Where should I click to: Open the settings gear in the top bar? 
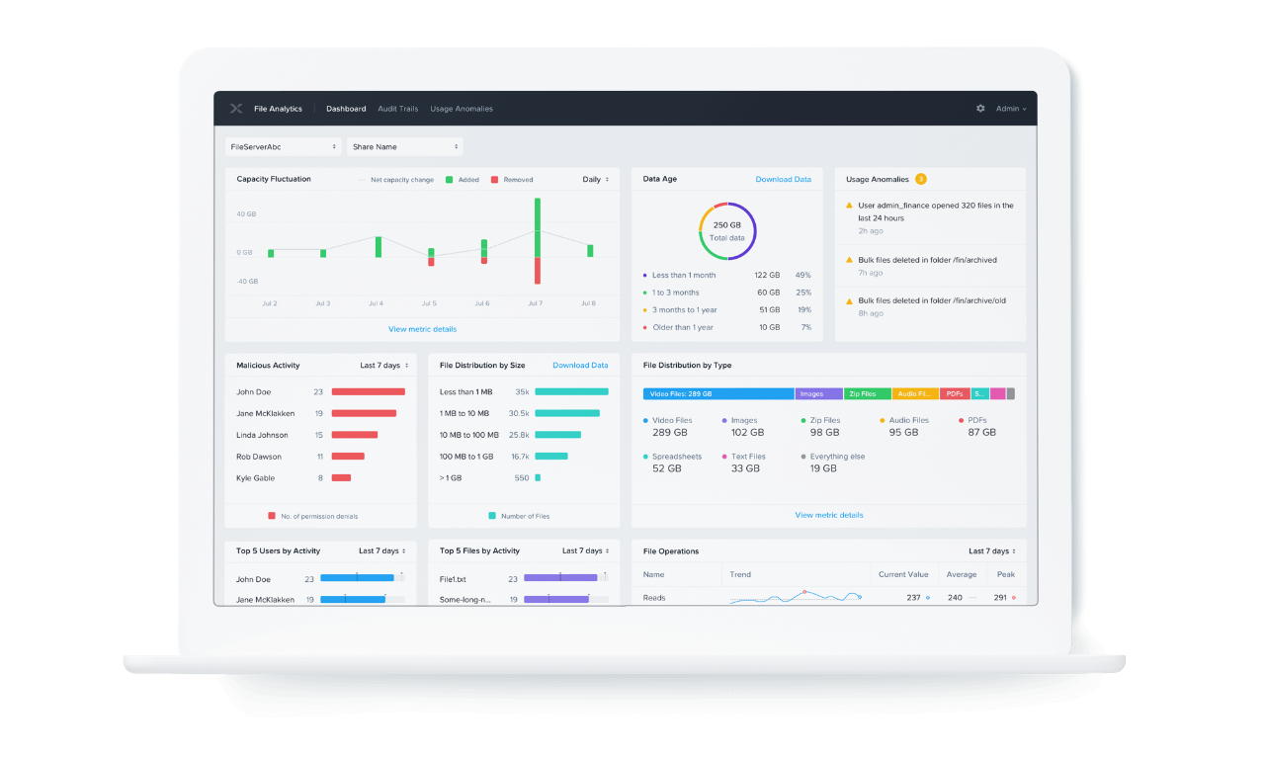click(x=981, y=109)
